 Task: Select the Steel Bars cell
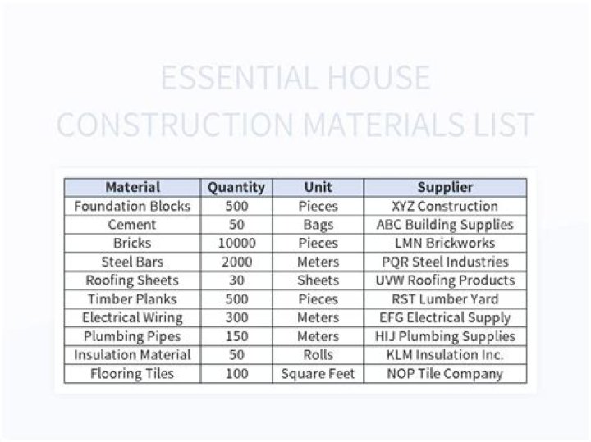click(132, 262)
